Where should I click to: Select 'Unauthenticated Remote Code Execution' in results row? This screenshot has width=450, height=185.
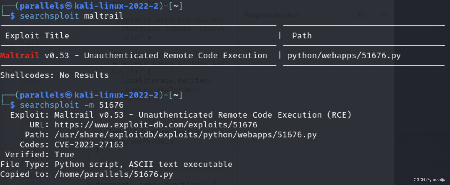coord(175,55)
